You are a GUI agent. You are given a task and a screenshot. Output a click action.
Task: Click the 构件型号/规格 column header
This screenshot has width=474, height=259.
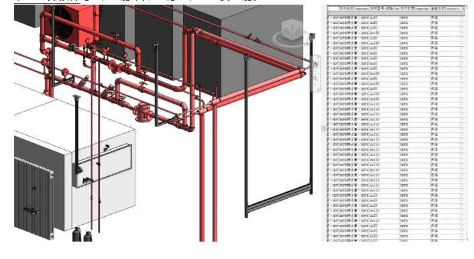[x=384, y=9]
